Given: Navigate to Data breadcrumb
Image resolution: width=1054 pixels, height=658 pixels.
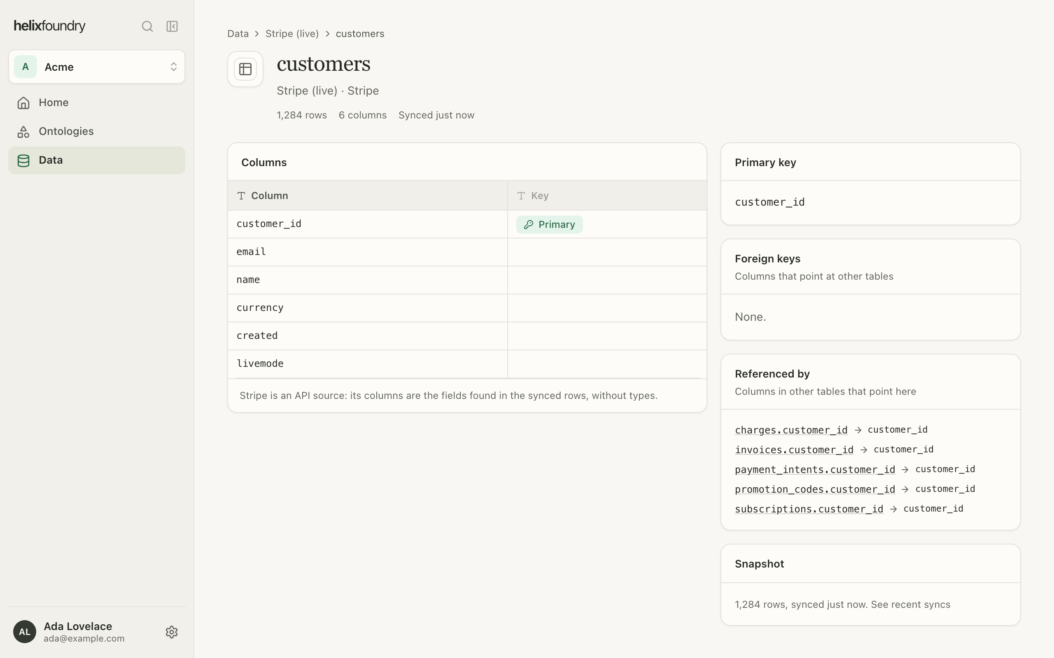Looking at the screenshot, I should pos(238,34).
